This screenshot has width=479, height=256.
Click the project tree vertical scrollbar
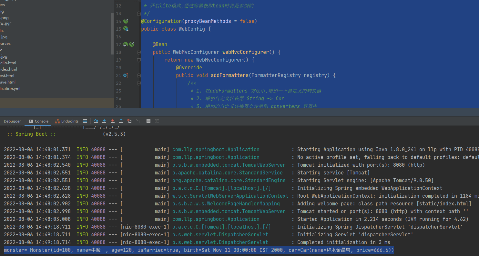pos(112,34)
